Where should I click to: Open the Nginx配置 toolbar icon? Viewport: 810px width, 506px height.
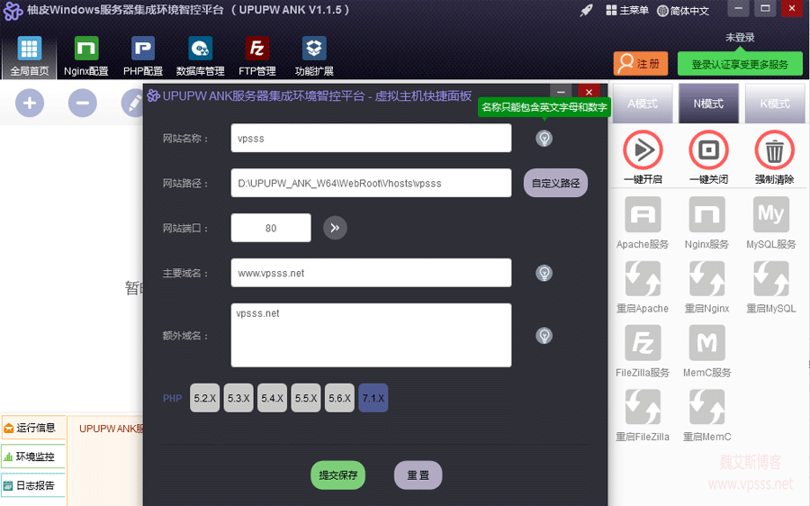point(86,50)
